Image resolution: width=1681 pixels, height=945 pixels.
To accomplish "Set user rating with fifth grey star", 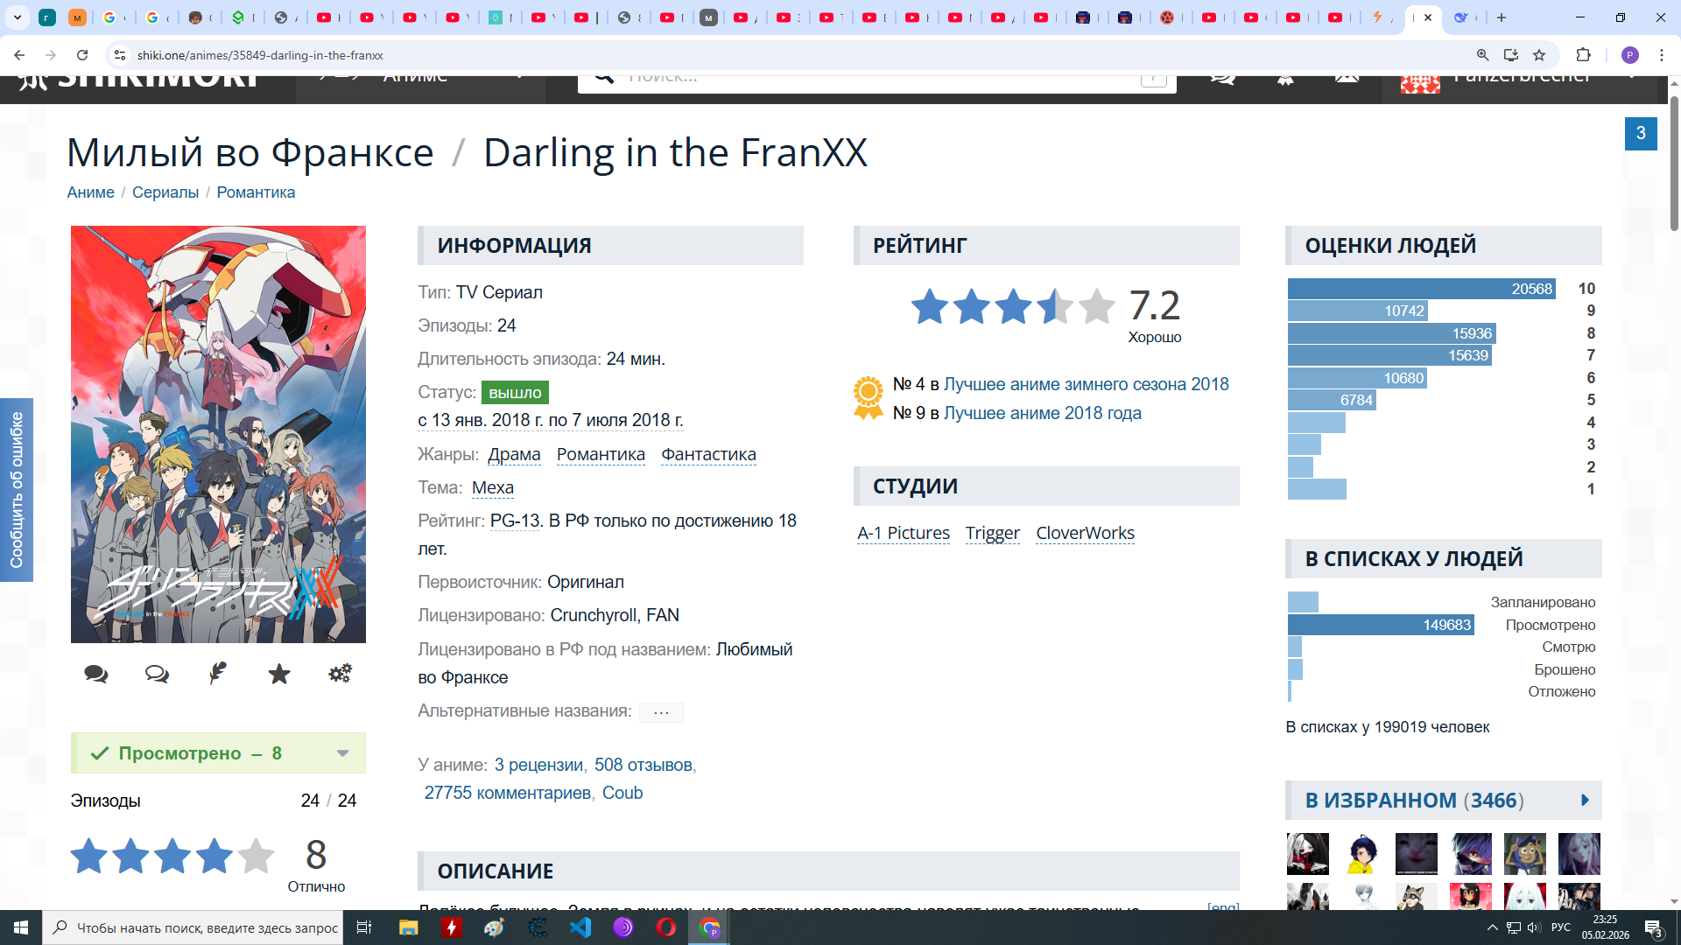I will tap(256, 857).
